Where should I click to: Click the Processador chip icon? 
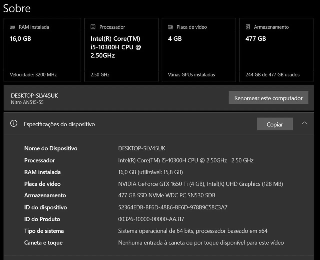point(93,26)
